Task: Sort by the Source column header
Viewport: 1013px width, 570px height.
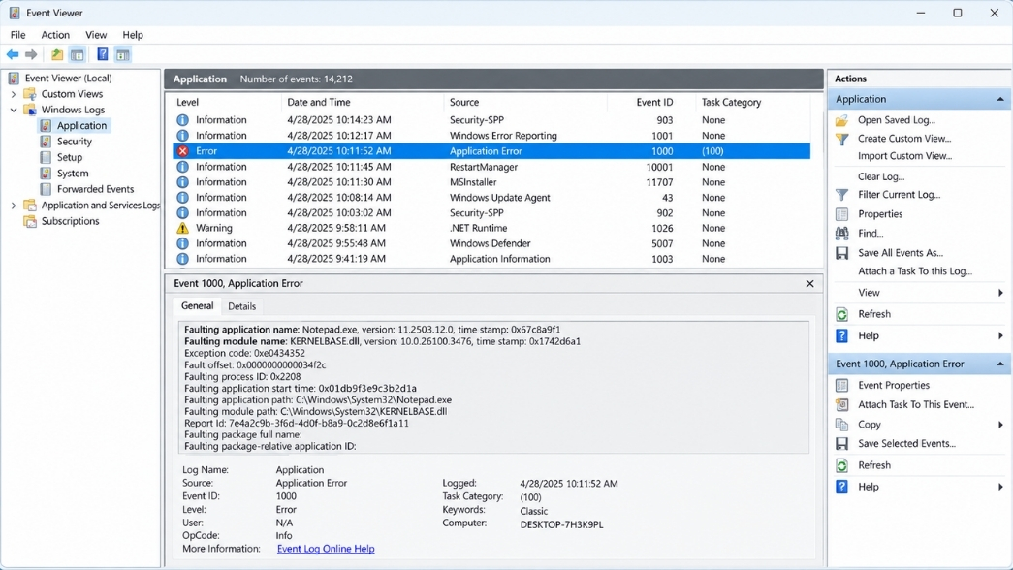Action: pyautogui.click(x=525, y=102)
